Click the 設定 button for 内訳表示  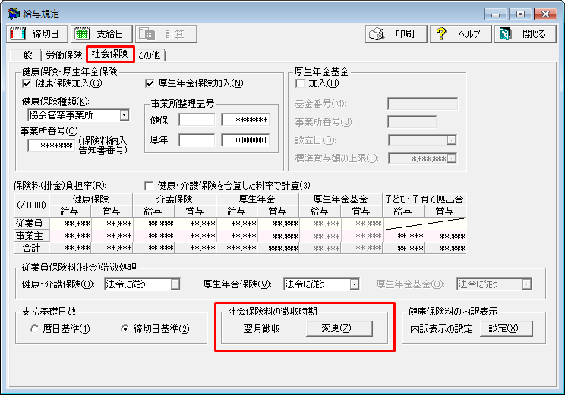(x=507, y=328)
